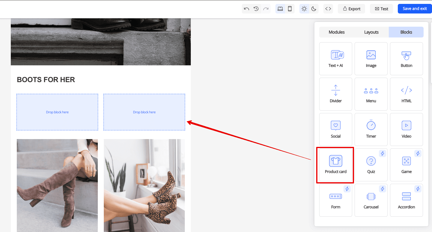This screenshot has width=432, height=232.
Task: Redo the last action
Action: coord(266,9)
